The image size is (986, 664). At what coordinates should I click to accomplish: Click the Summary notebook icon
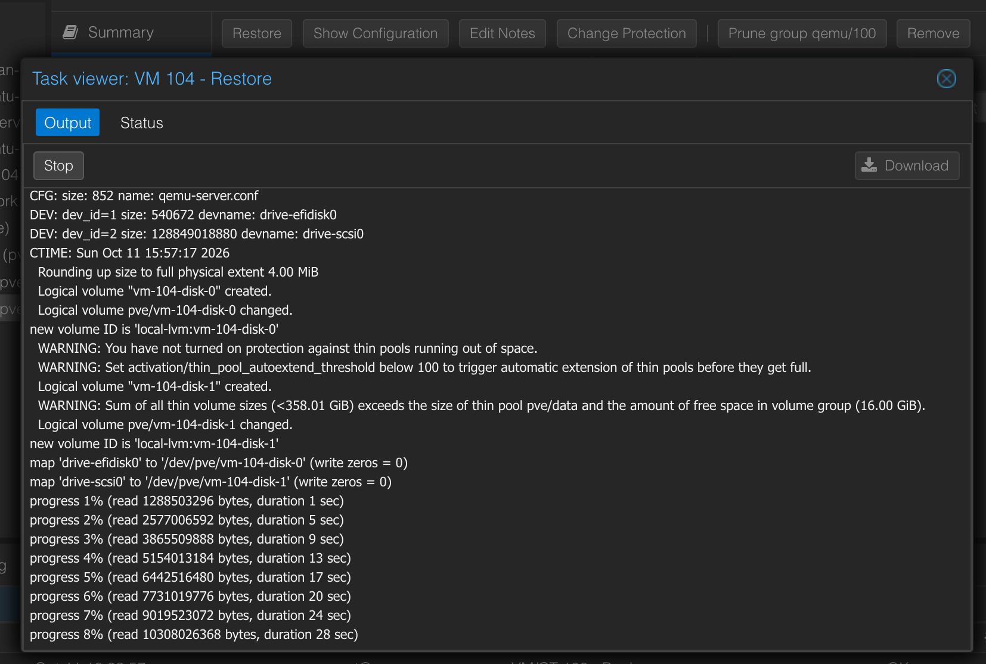tap(70, 32)
